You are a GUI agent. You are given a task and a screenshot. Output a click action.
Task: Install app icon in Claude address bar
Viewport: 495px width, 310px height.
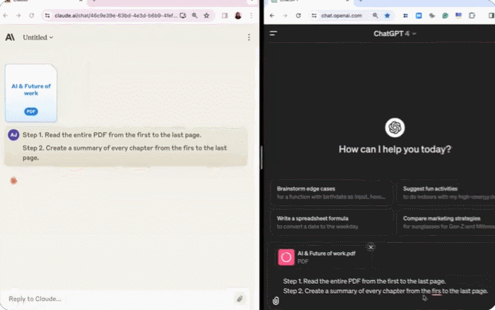click(x=183, y=16)
